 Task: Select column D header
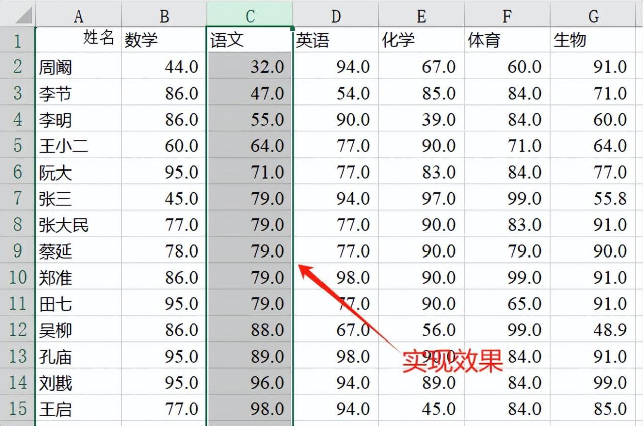click(x=336, y=14)
